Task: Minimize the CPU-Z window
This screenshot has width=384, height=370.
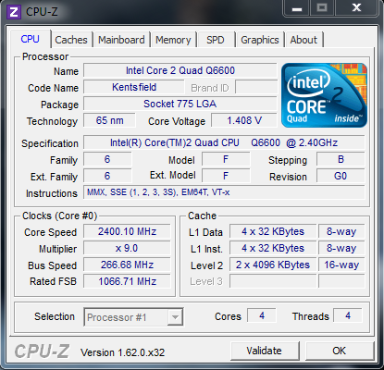Action: (x=297, y=7)
